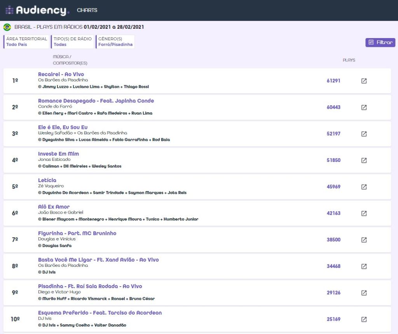This screenshot has height=334, width=398.
Task: Open Pisadinha - Ft. Raí Saia Rodada title
Action: pyautogui.click(x=90, y=286)
